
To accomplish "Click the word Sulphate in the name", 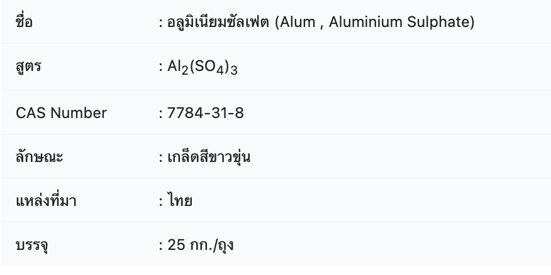I will pyautogui.click(x=438, y=22).
